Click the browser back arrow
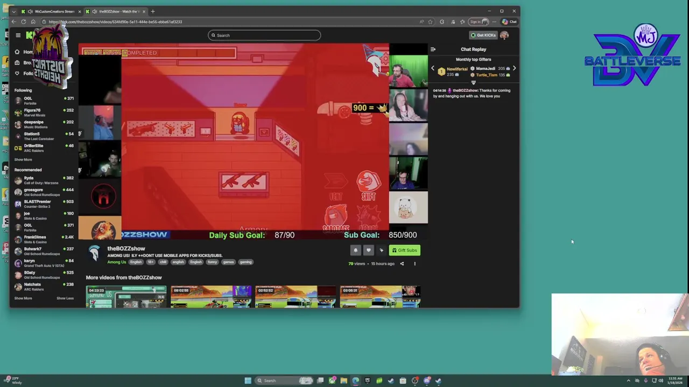The image size is (689, 387). (13, 22)
